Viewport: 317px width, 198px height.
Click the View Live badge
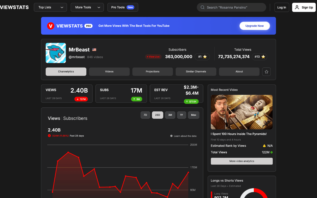pos(153,57)
